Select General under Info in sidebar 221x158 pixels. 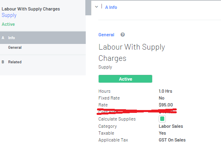tap(15, 48)
